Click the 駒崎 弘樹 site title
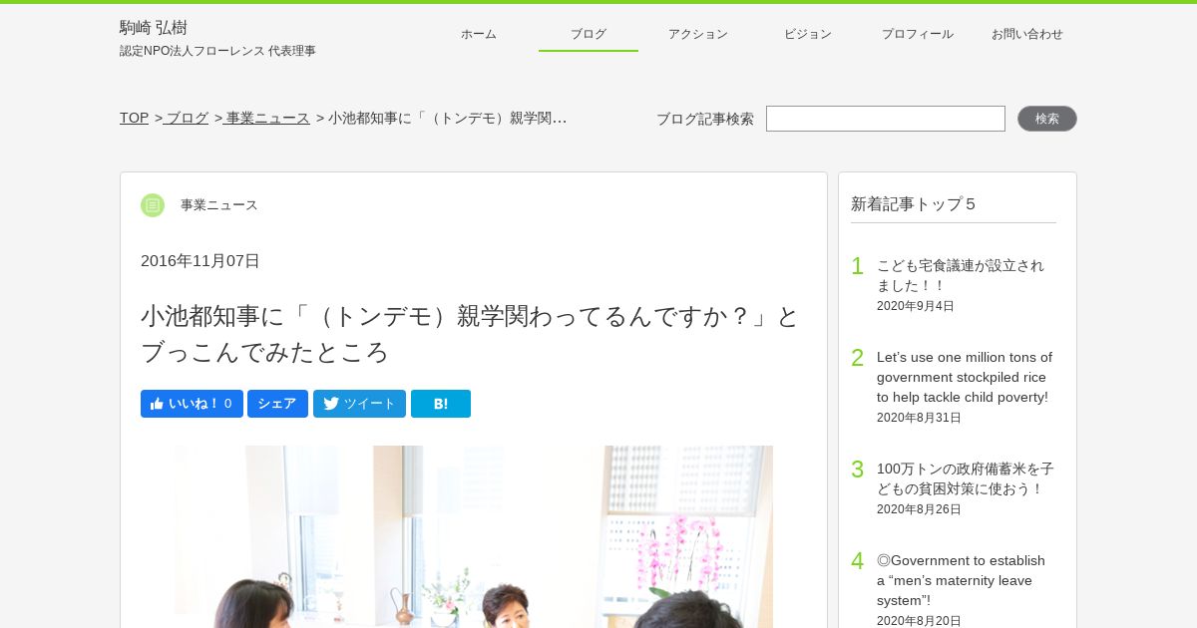1197x628 pixels. point(154,28)
